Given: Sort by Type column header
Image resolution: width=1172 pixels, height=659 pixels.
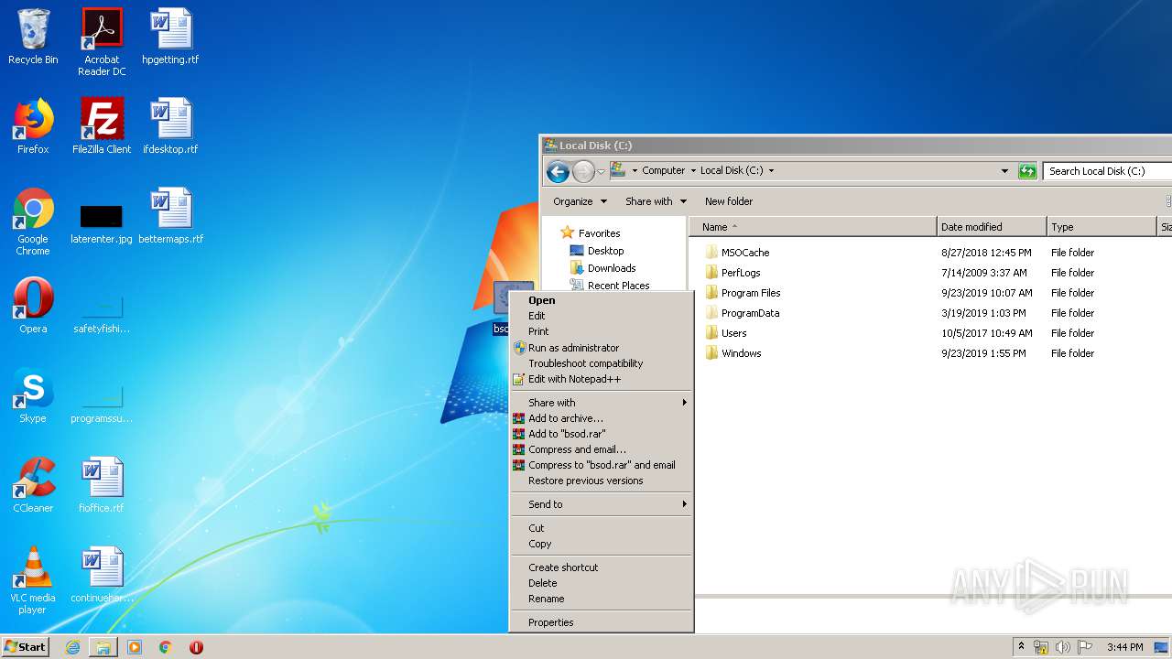Looking at the screenshot, I should pos(1101,227).
